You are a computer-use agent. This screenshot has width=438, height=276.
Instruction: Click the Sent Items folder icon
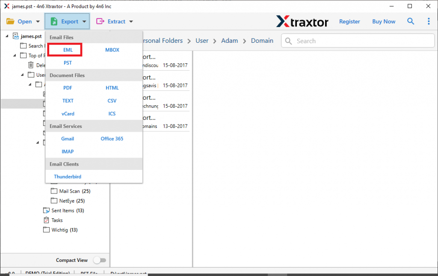(47, 211)
